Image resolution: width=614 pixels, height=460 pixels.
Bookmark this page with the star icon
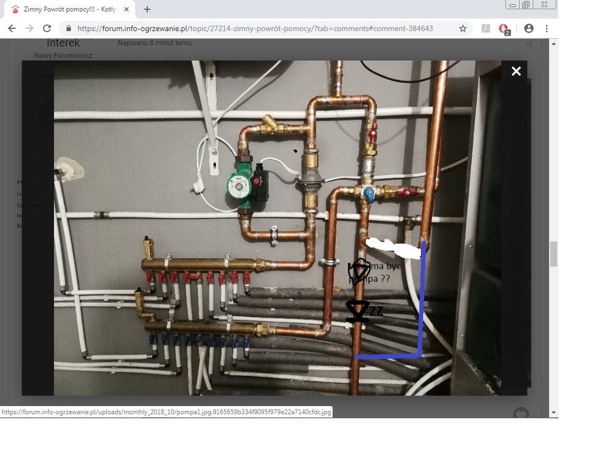coord(463,28)
